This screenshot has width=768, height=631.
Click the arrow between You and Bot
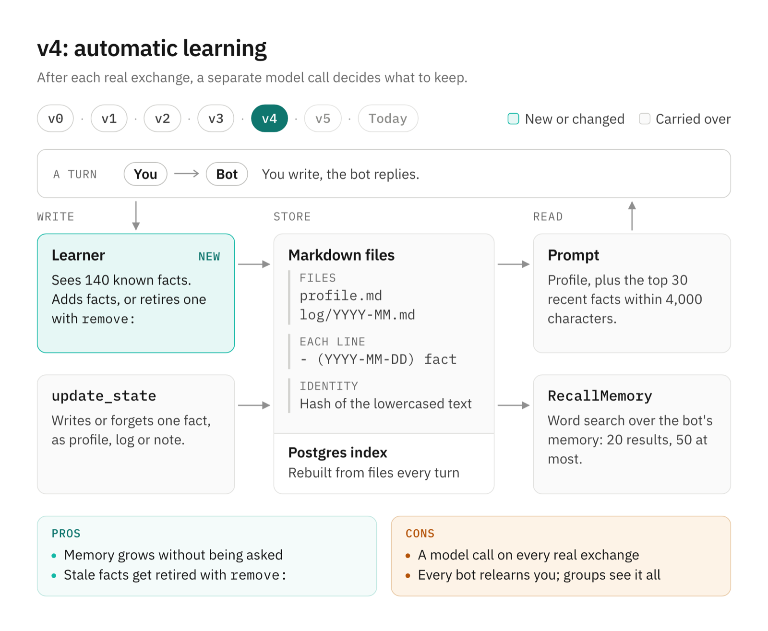pos(187,174)
